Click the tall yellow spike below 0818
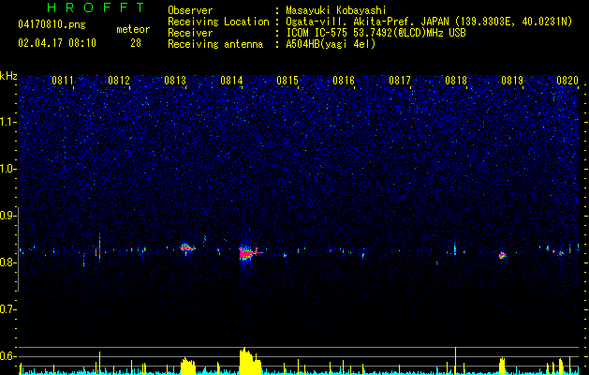 [x=455, y=361]
